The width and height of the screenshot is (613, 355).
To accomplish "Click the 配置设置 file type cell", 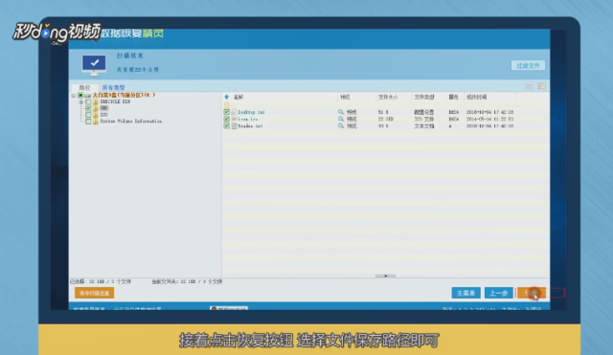I will [423, 112].
